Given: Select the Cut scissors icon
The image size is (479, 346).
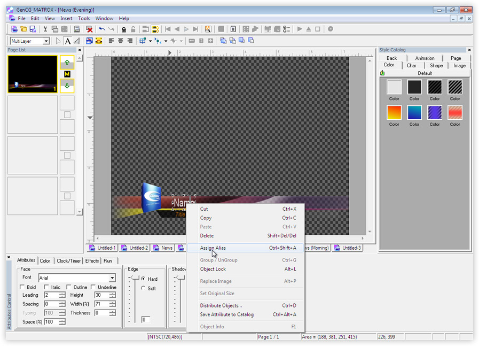Looking at the screenshot, I should coord(45,29).
